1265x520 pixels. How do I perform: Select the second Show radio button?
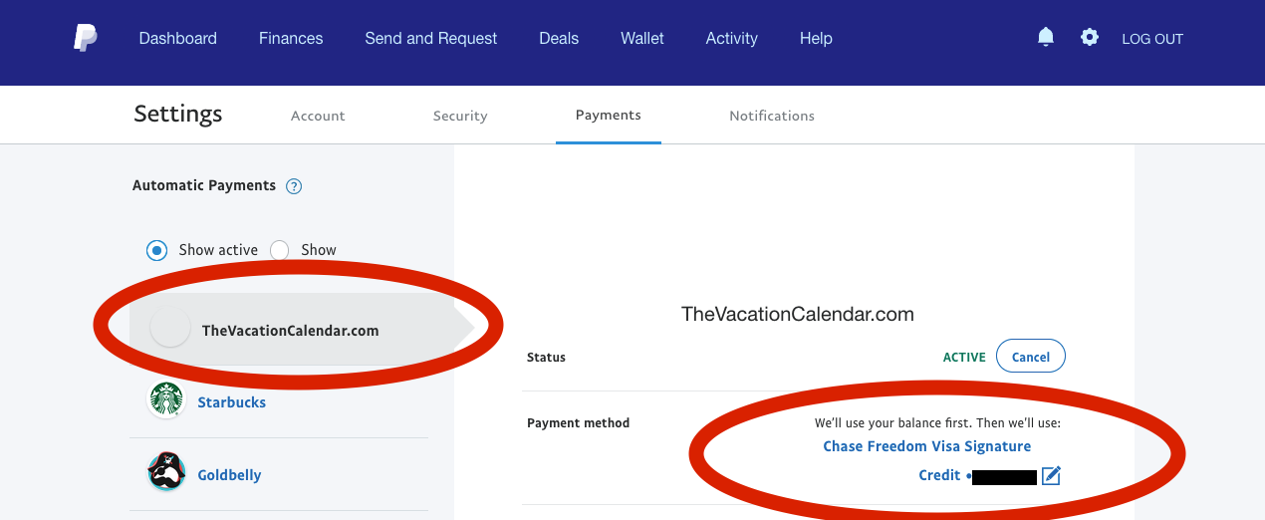[280, 250]
